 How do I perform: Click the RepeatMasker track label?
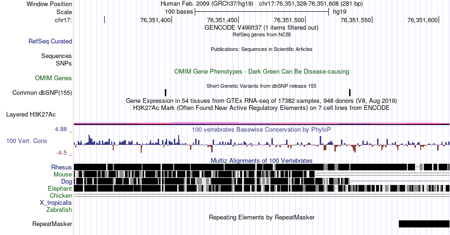(x=52, y=224)
